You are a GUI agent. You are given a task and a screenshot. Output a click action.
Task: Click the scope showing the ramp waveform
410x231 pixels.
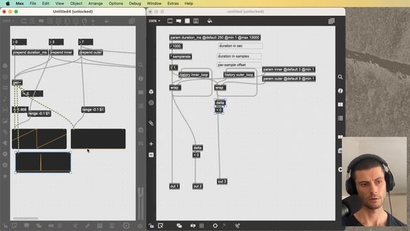point(39,139)
